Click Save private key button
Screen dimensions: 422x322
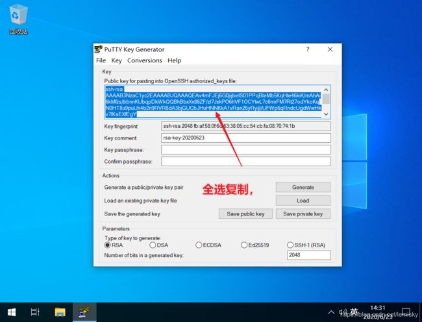[x=303, y=214]
